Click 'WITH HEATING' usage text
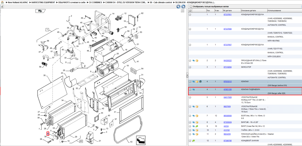The image size is (302, 146). (x=274, y=41)
